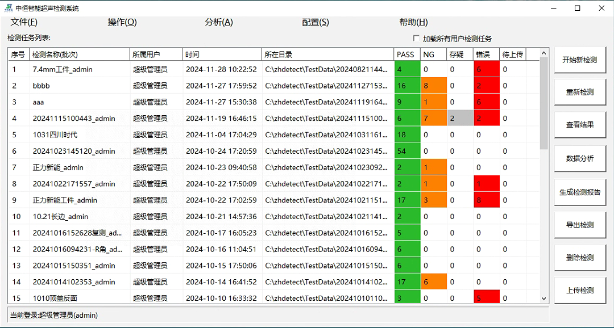Select row 7.4mm工件_admin
614x328 pixels.
click(x=273, y=69)
